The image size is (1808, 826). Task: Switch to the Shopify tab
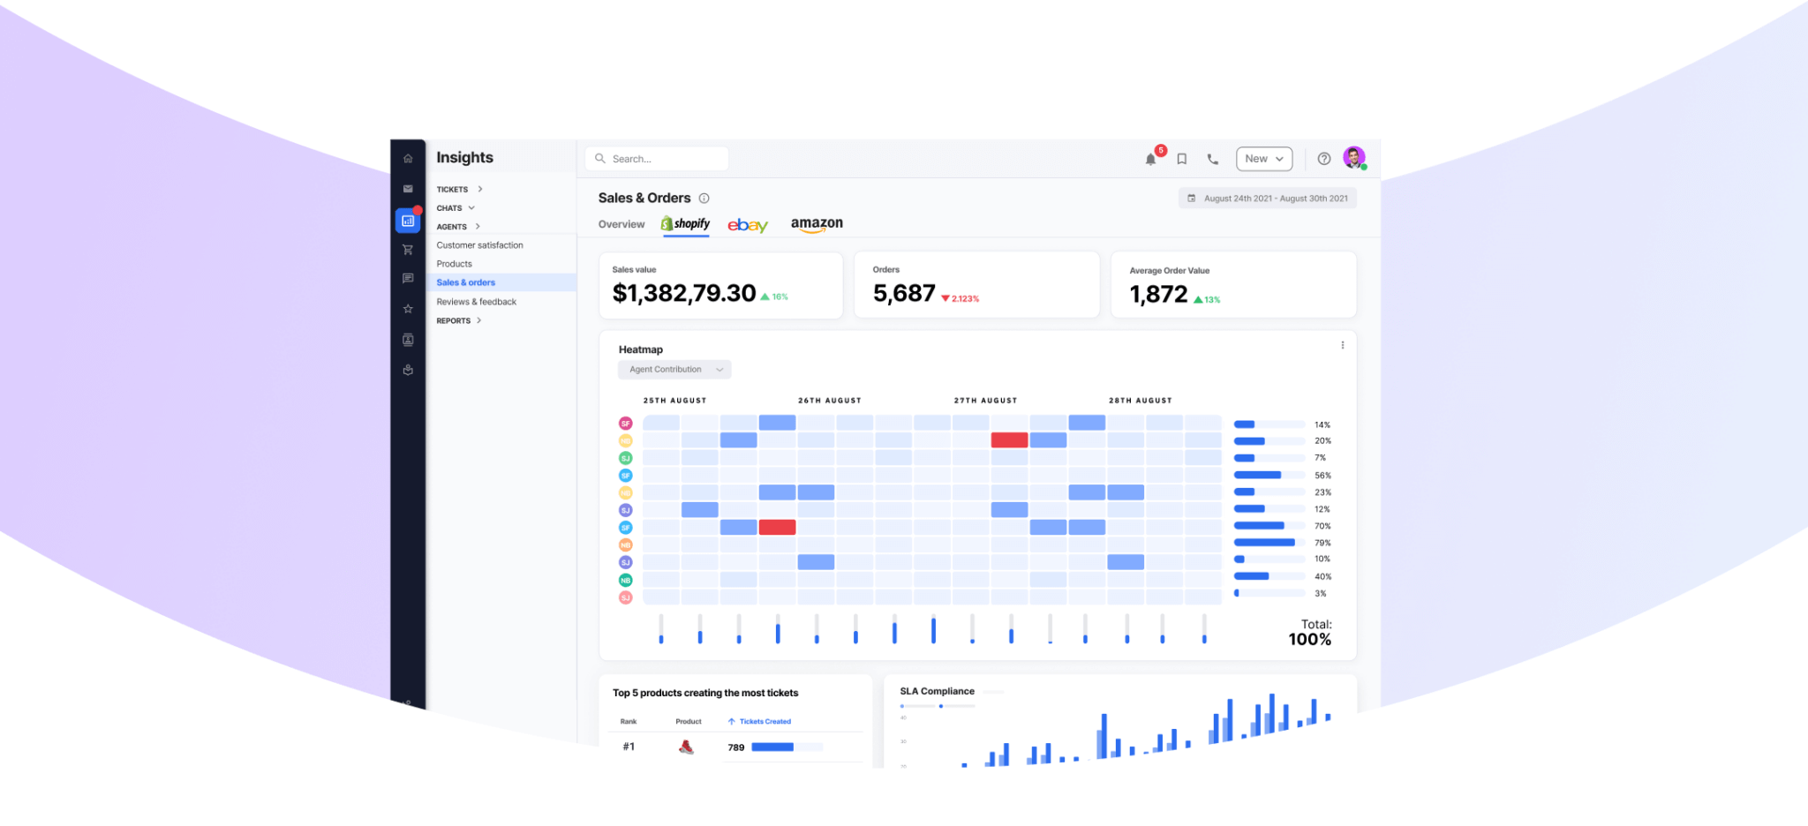686,224
